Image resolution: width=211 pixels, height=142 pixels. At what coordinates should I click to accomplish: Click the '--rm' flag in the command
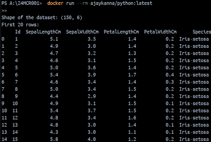[82, 3]
